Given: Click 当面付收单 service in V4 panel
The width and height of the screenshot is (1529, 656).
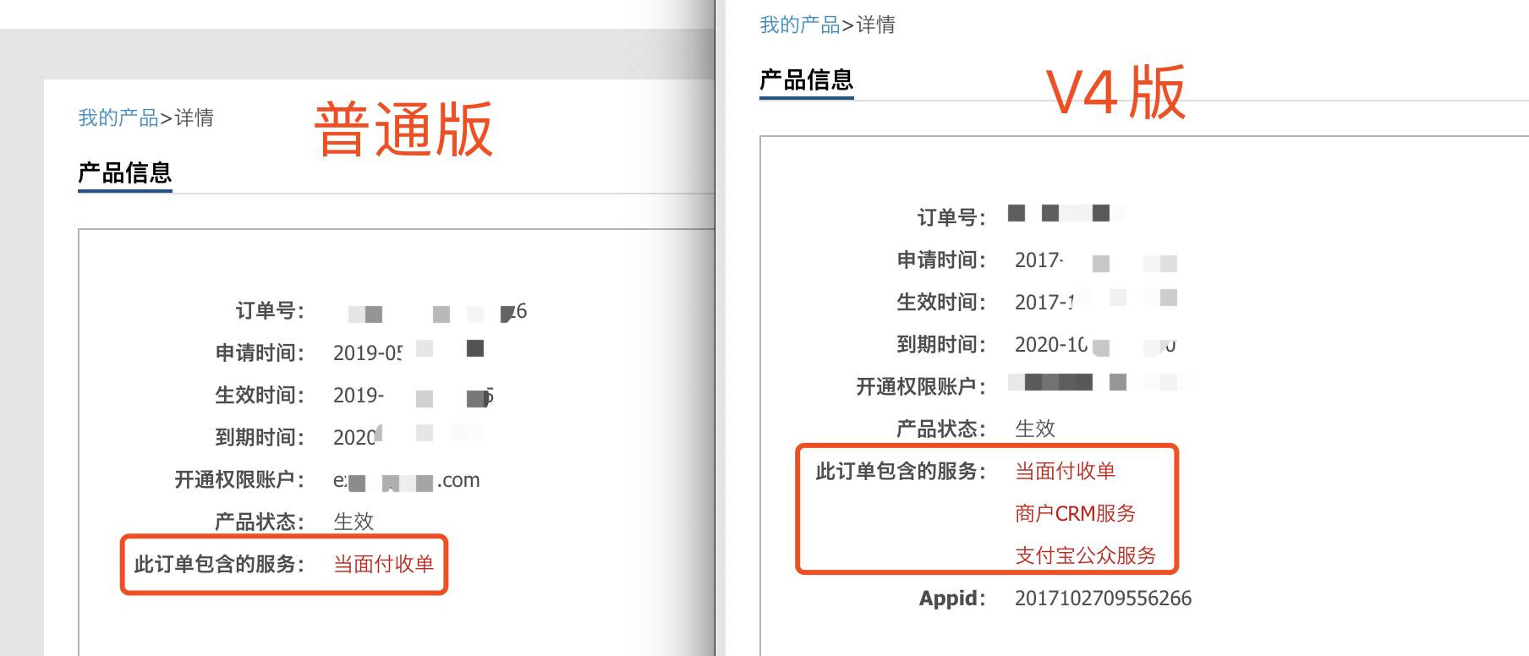Looking at the screenshot, I should coord(1066,471).
